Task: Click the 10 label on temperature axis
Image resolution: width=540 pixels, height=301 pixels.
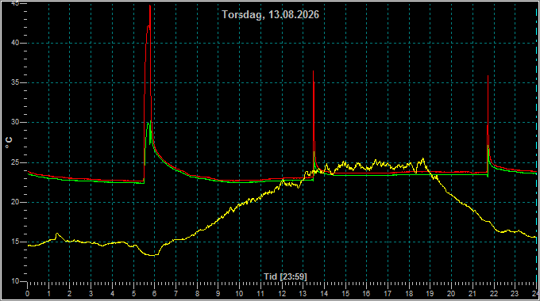Action: tap(14, 281)
